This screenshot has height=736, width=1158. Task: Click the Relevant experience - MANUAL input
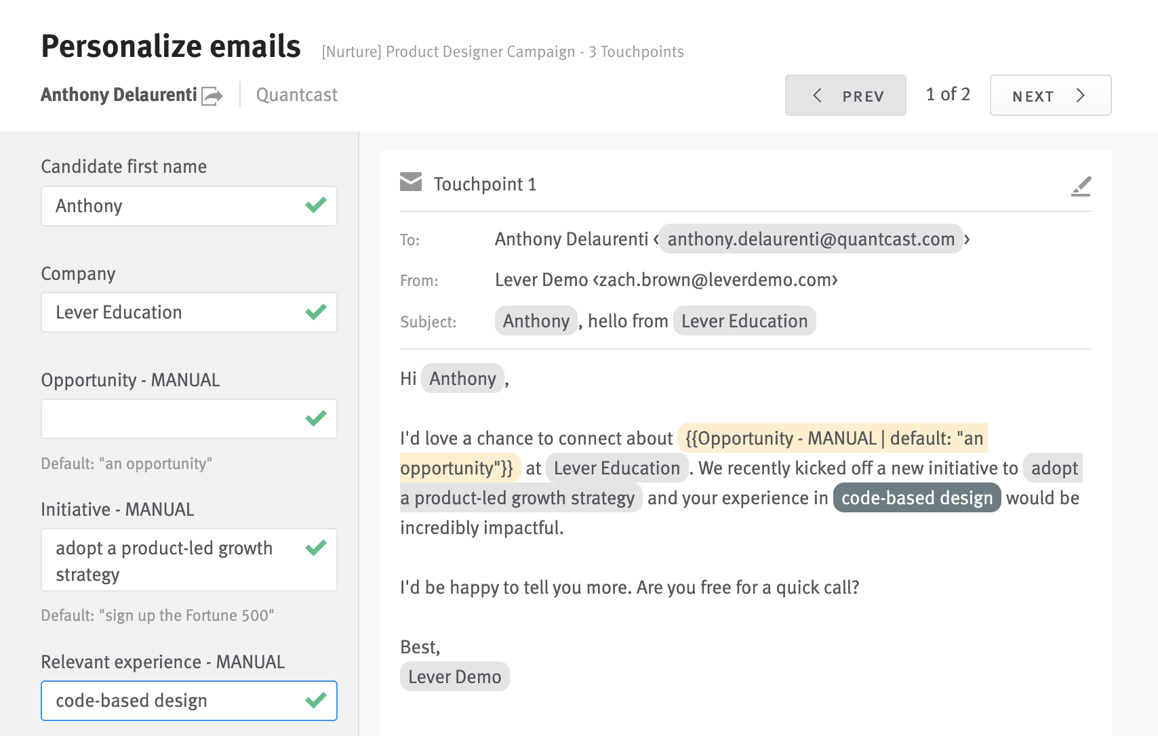[189, 701]
